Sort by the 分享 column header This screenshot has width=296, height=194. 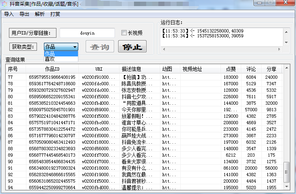point(272,69)
